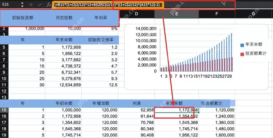The width and height of the screenshot is (273, 138).
Task: Select row 15 header
Action: click(x=4, y=110)
